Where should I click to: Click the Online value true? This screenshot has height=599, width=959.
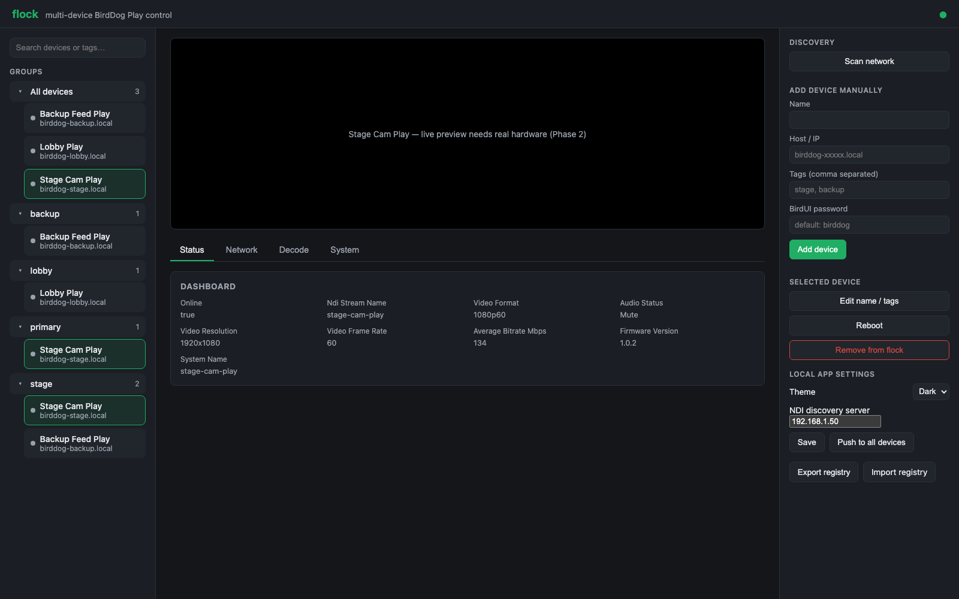coord(188,315)
